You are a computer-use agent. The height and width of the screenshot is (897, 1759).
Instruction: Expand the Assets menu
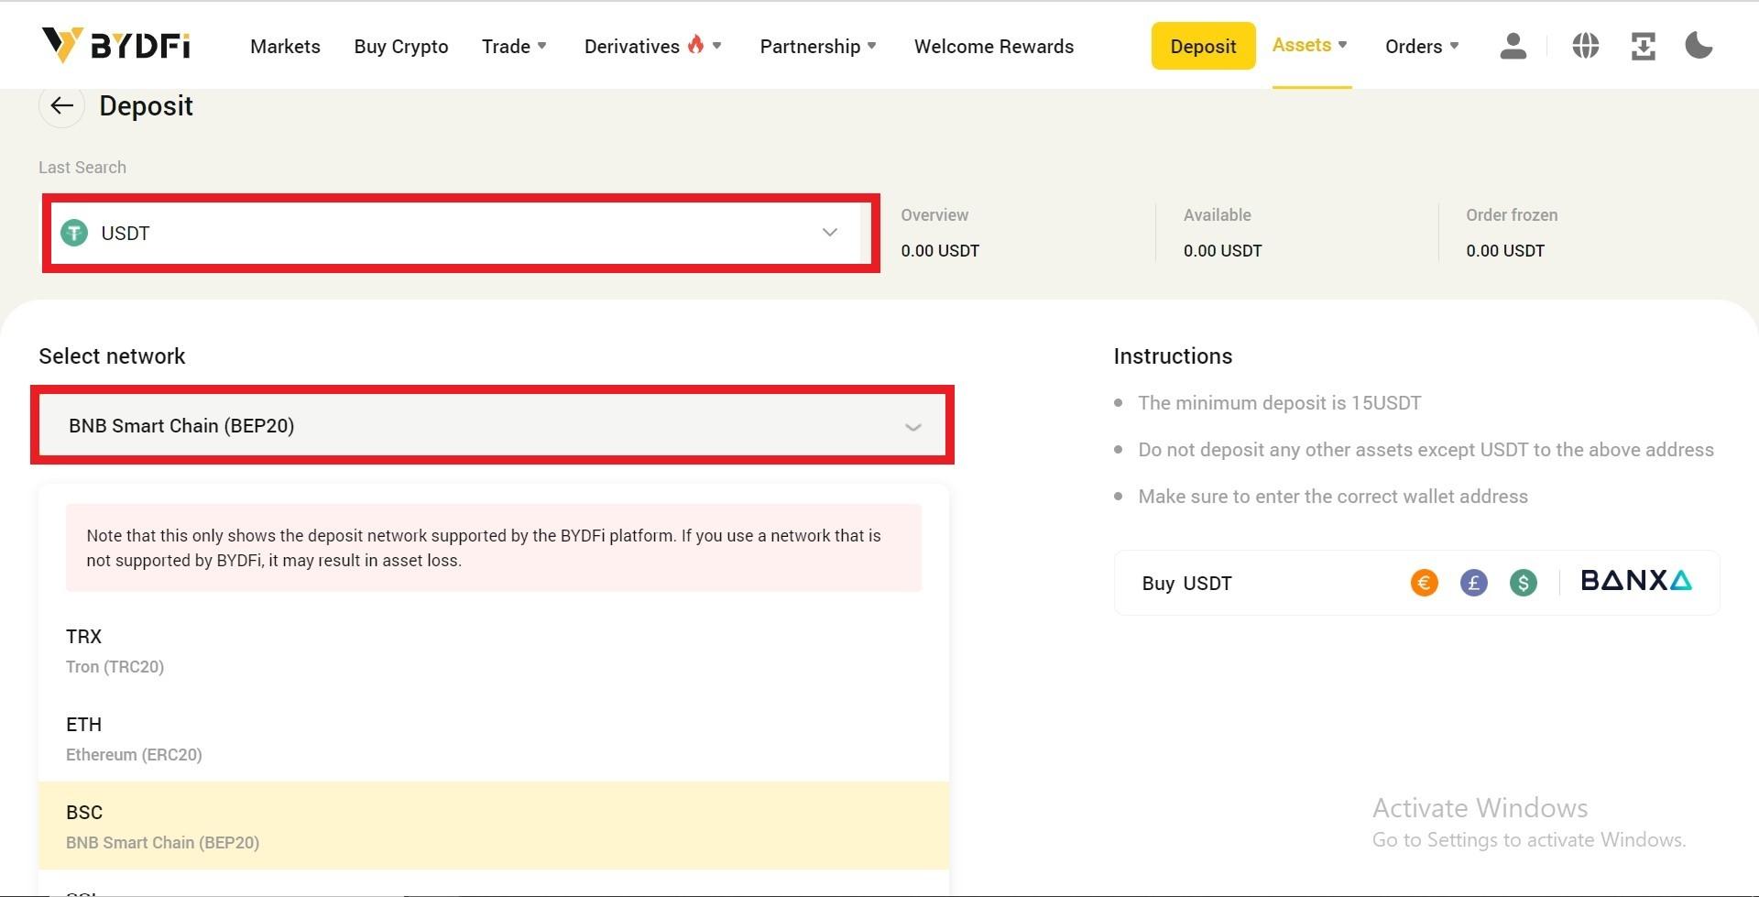click(x=1310, y=45)
